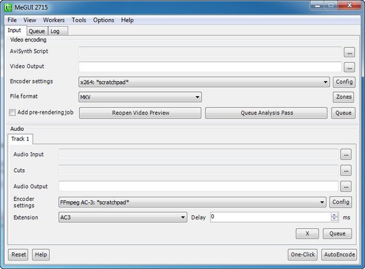Click the AviSynth Script path field
This screenshot has height=269, width=365.
pos(210,52)
